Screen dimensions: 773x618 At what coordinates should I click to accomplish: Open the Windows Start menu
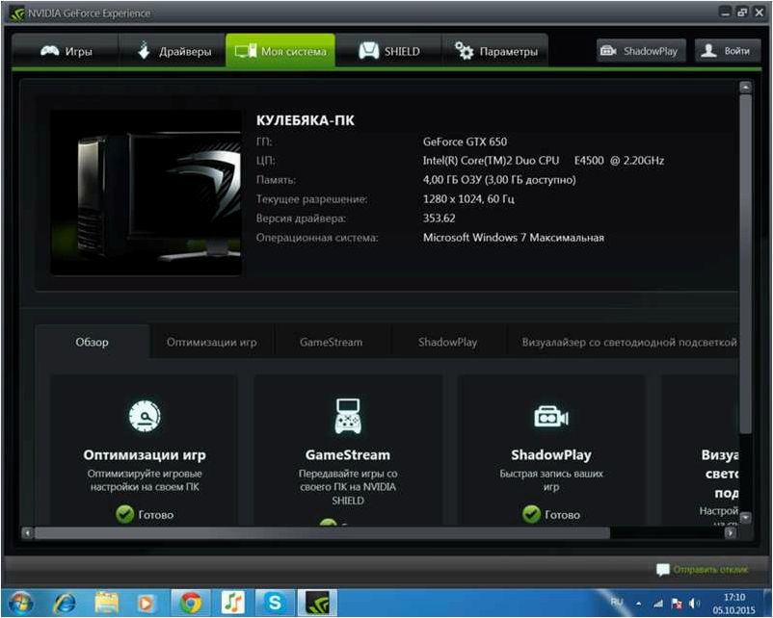(x=20, y=604)
